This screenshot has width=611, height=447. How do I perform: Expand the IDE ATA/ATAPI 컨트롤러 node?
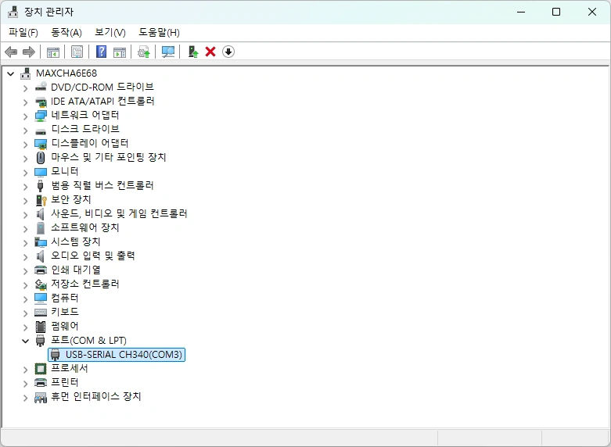coord(25,102)
